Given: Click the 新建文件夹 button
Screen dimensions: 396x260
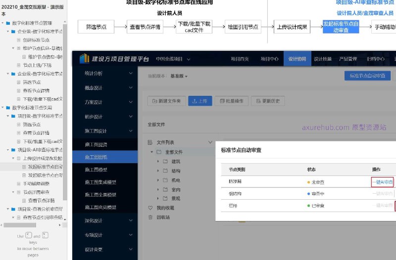Looking at the screenshot, I should tap(167, 101).
